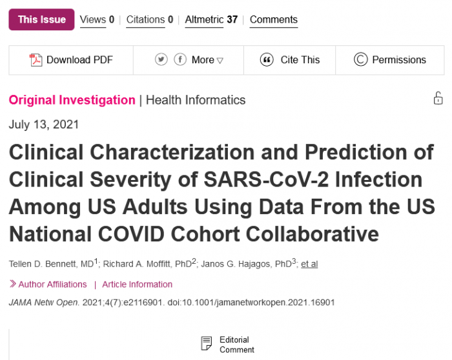Viewport: 452px width, 360px height.
Task: Click the Download PDF button
Action: coord(71,60)
